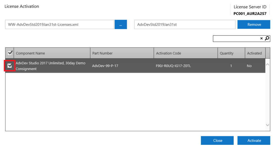Click the scroll up arrow of list
The image size is (273, 148).
(268, 64)
